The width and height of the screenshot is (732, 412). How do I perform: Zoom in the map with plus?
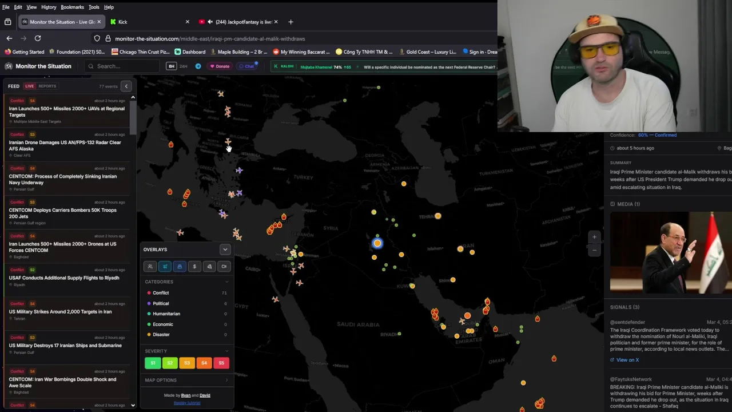594,237
